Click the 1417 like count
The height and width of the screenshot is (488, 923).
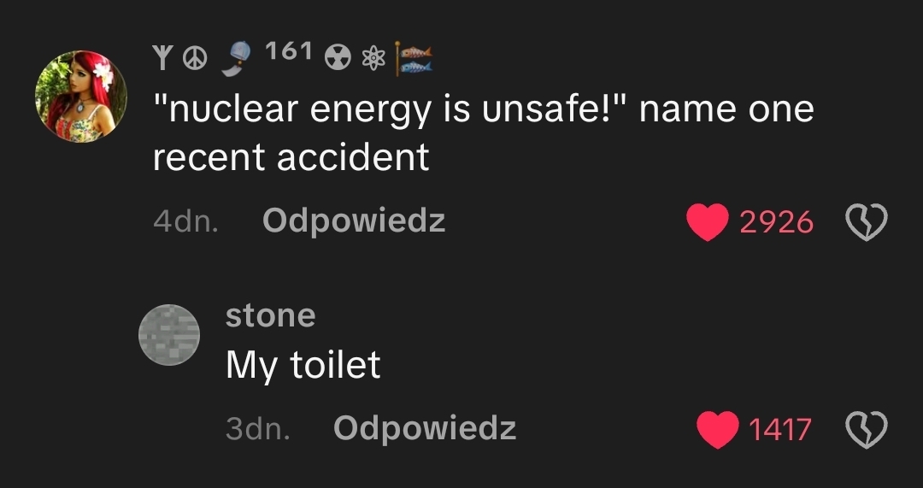[x=779, y=429]
